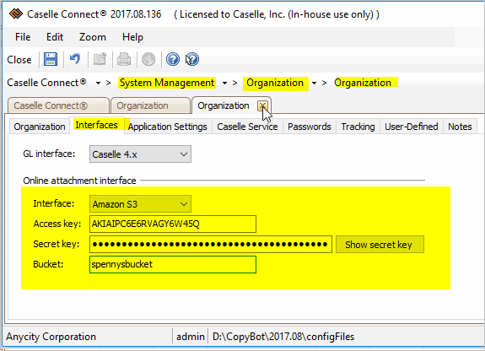This screenshot has width=485, height=351.
Task: Click admin user in status bar
Action: pyautogui.click(x=191, y=337)
